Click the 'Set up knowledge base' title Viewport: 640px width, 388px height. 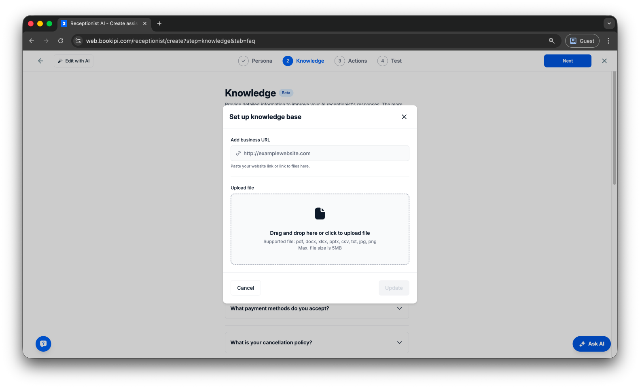265,117
